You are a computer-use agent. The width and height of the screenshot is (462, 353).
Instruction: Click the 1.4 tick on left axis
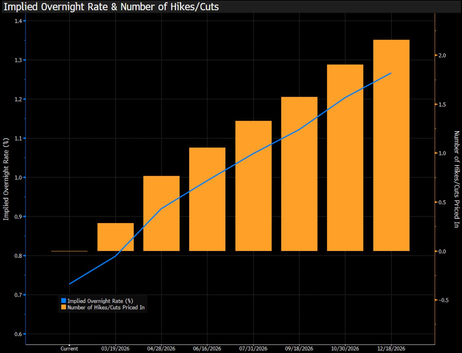click(18, 21)
